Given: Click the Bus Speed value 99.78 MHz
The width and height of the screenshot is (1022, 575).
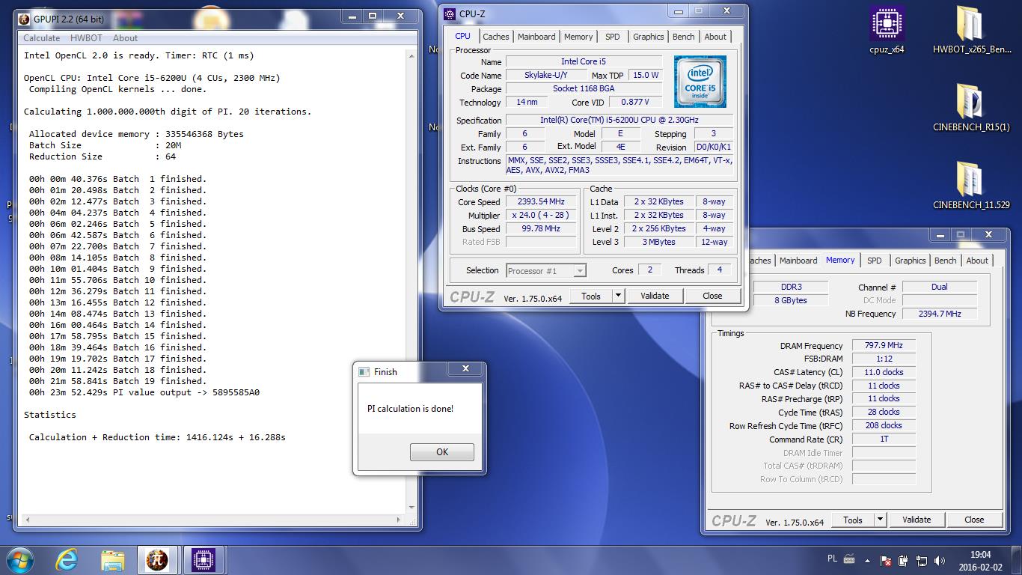Looking at the screenshot, I should [541, 229].
